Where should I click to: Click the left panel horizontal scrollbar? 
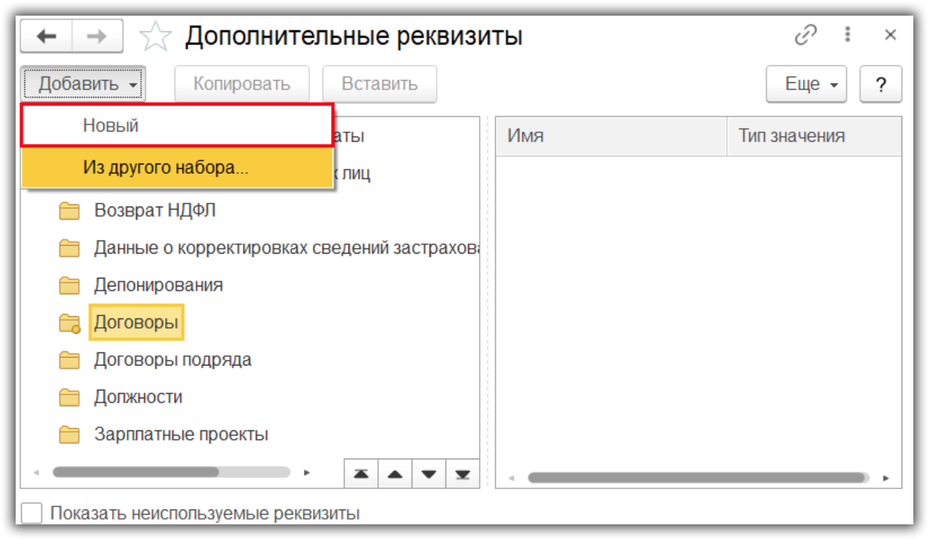coord(135,473)
